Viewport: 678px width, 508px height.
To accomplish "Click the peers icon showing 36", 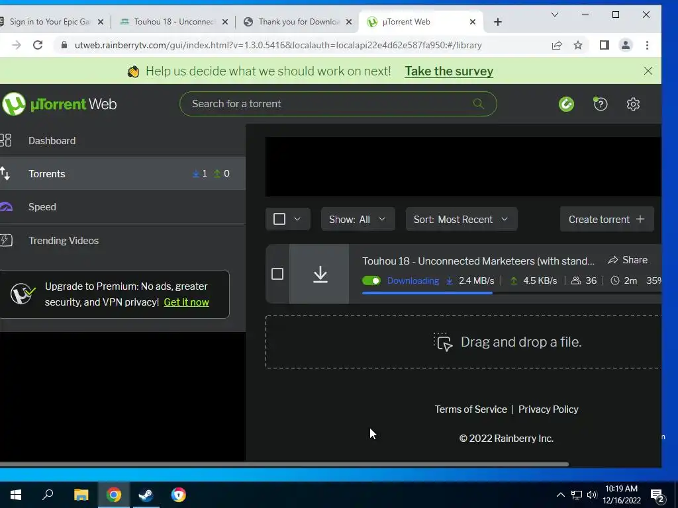I will click(575, 280).
